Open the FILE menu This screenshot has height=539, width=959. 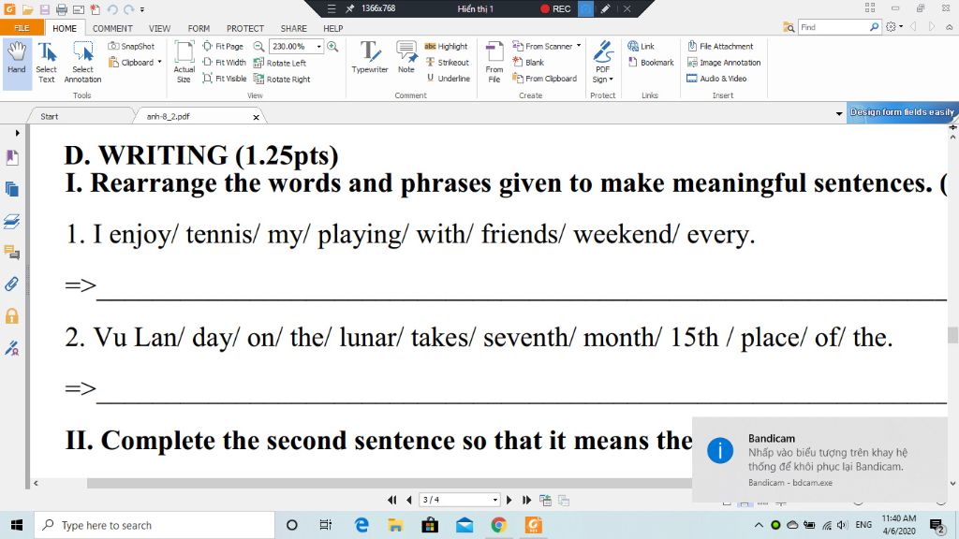(x=22, y=28)
